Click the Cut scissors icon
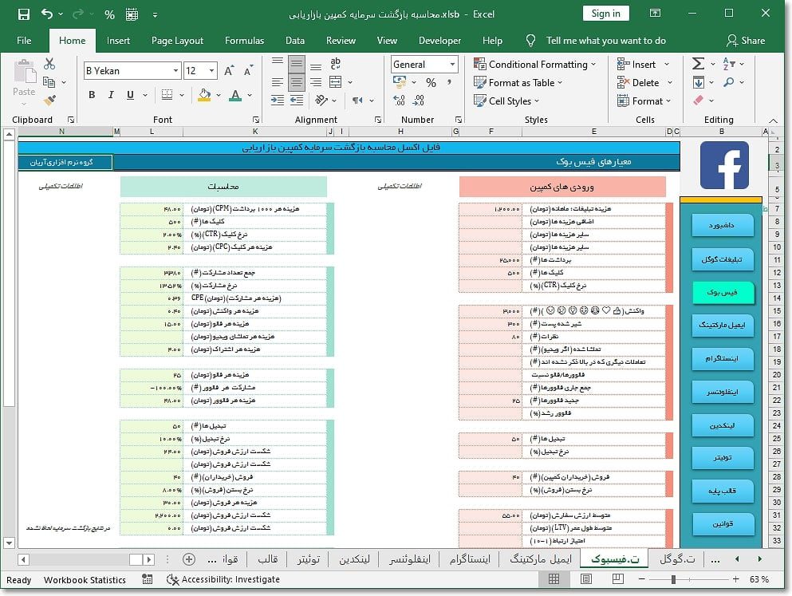The width and height of the screenshot is (792, 596). pos(49,64)
